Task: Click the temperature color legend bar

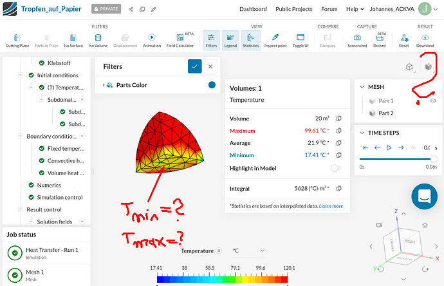Action: [222, 279]
